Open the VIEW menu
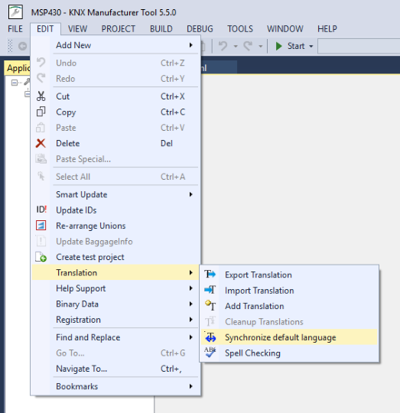Screen dimensions: 400x413 tap(77, 29)
